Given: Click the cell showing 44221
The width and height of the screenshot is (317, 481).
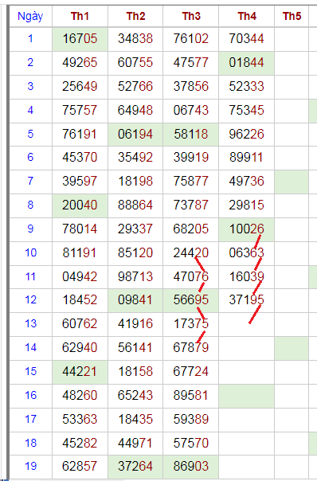Looking at the screenshot, I should coord(80,372).
